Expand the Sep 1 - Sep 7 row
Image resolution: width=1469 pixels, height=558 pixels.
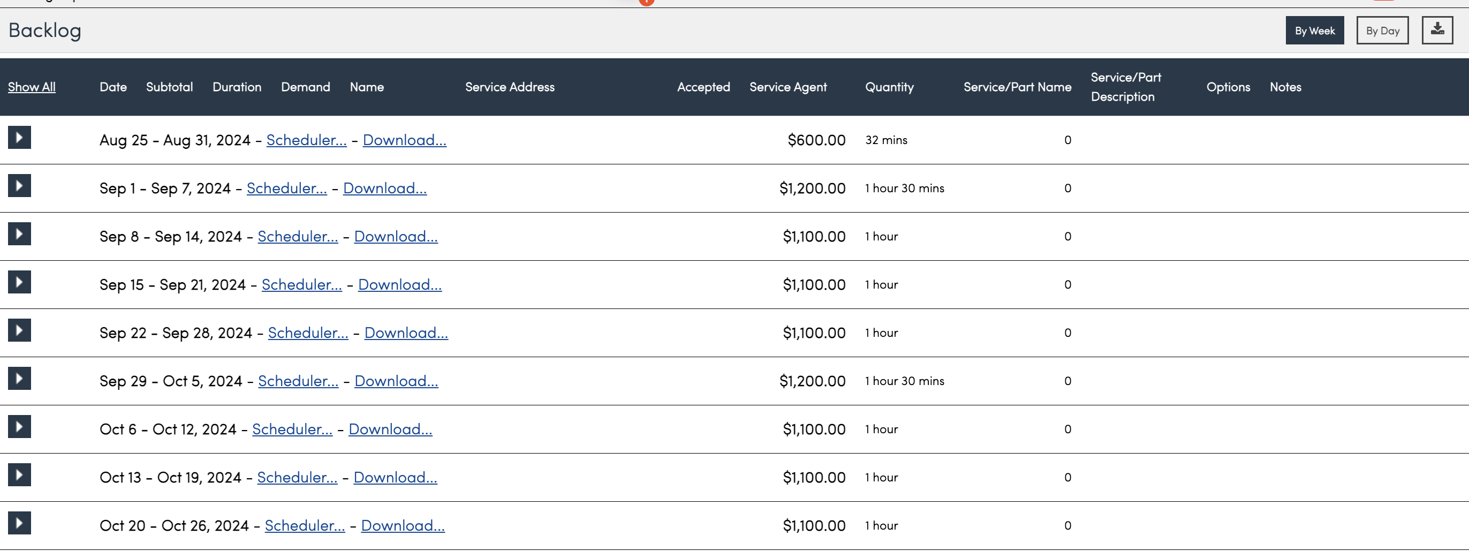pos(19,186)
